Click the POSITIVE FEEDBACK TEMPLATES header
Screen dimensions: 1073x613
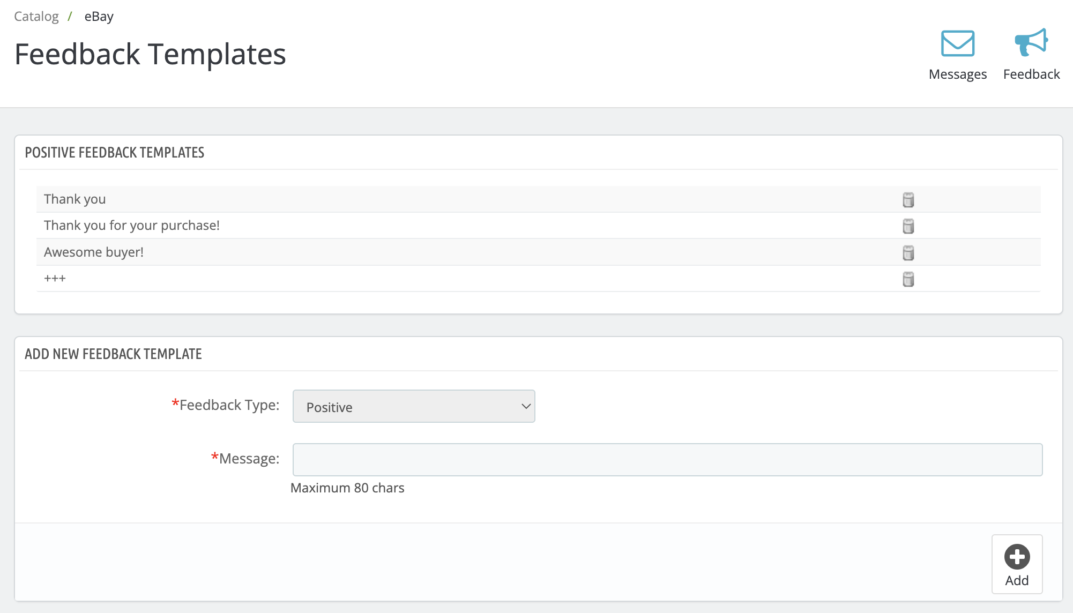[x=114, y=153]
